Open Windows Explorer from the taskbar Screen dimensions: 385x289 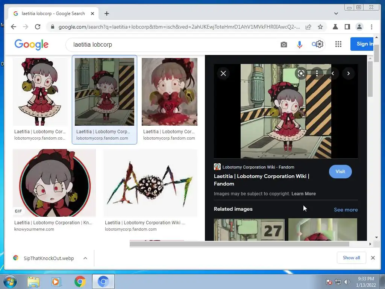(33, 281)
